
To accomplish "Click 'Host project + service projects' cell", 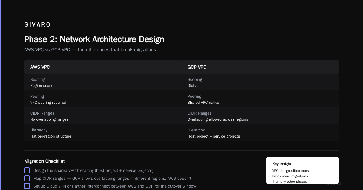I will pos(214,136).
